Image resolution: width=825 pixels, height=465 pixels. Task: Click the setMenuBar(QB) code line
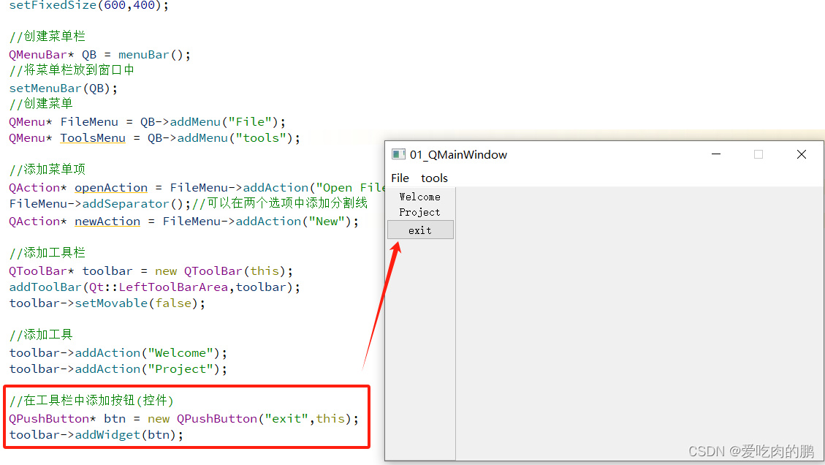click(63, 88)
